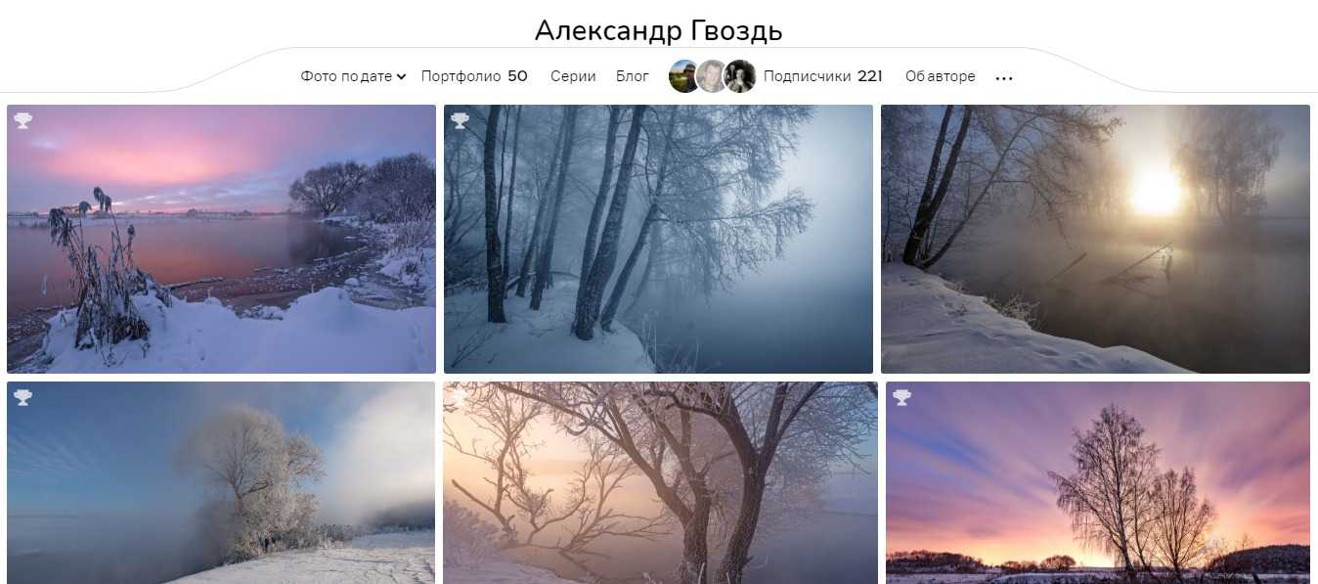Open the 'Об авторе' page
1318x584 pixels.
tap(940, 76)
